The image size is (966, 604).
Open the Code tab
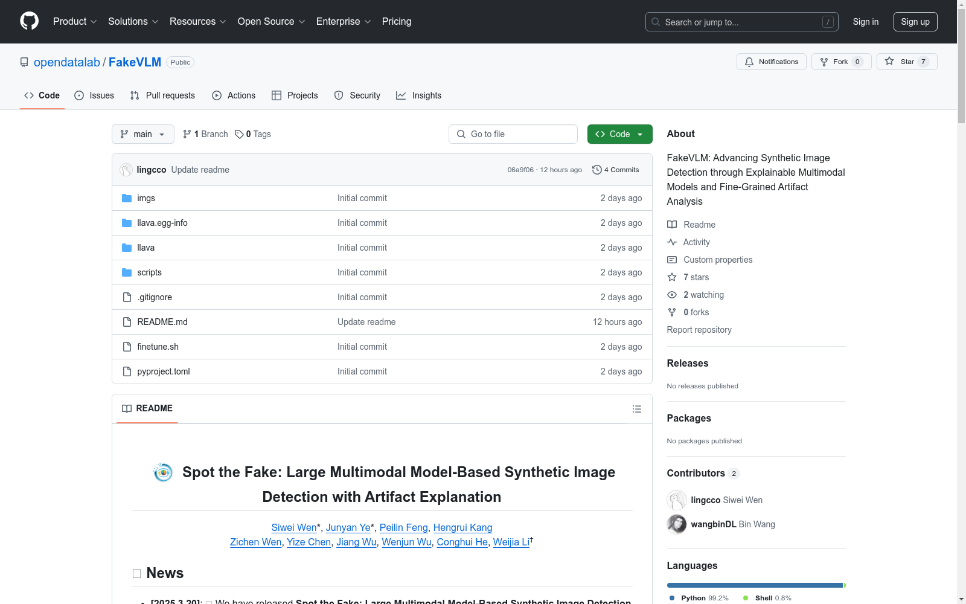tap(42, 95)
